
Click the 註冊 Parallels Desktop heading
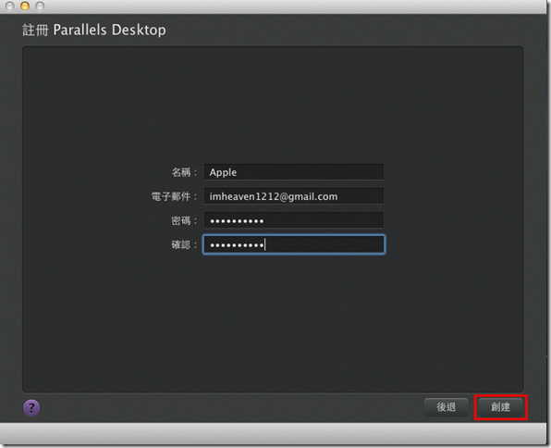94,30
